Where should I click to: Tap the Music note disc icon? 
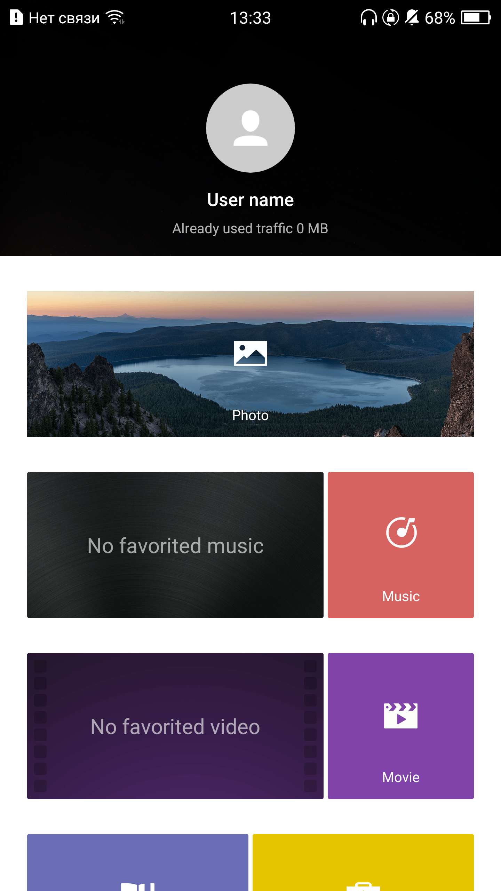(401, 533)
